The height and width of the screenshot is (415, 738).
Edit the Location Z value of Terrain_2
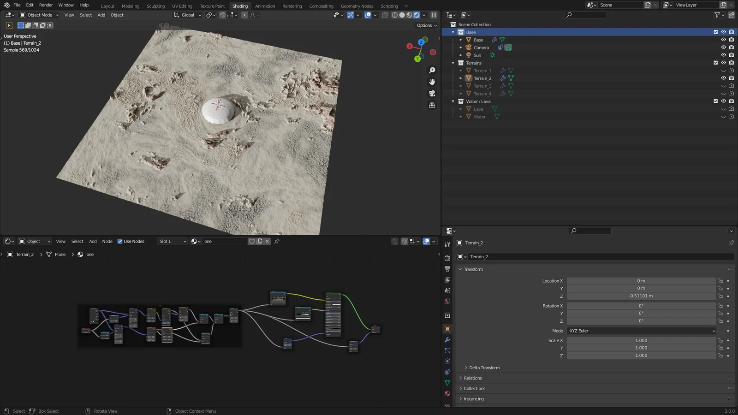[x=641, y=296]
